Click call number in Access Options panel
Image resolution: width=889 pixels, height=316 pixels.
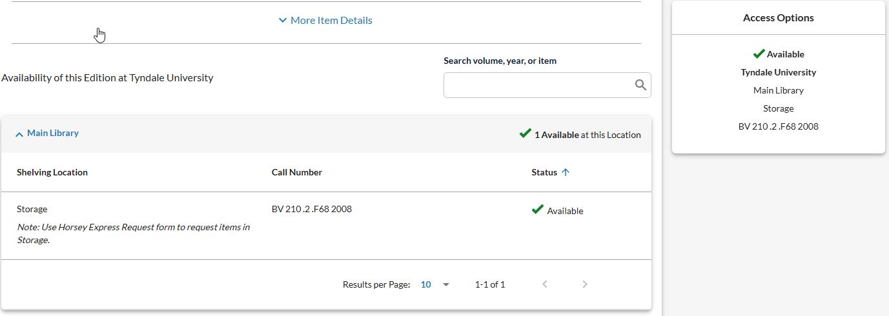click(778, 126)
